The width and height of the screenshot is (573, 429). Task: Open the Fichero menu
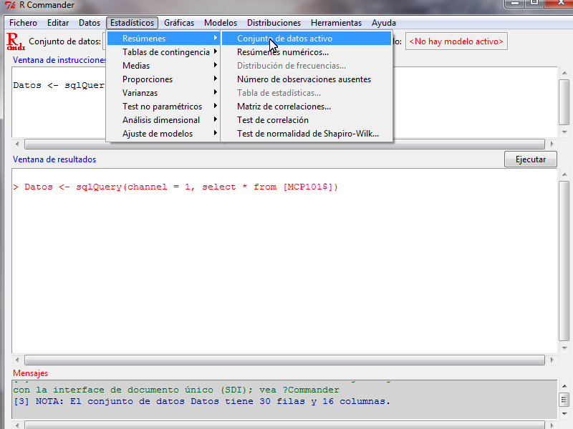pyautogui.click(x=23, y=23)
